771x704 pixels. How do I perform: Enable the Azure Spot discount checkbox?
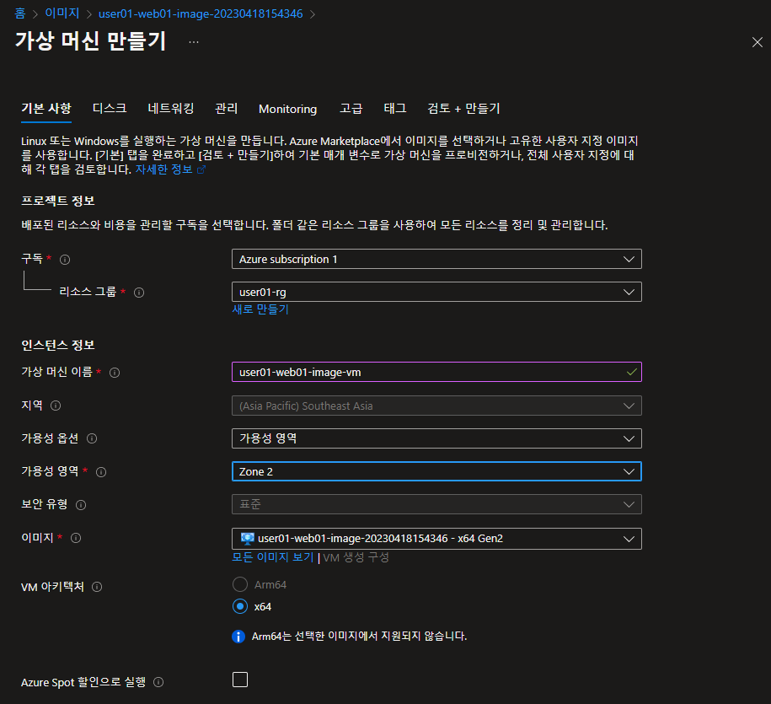[240, 680]
